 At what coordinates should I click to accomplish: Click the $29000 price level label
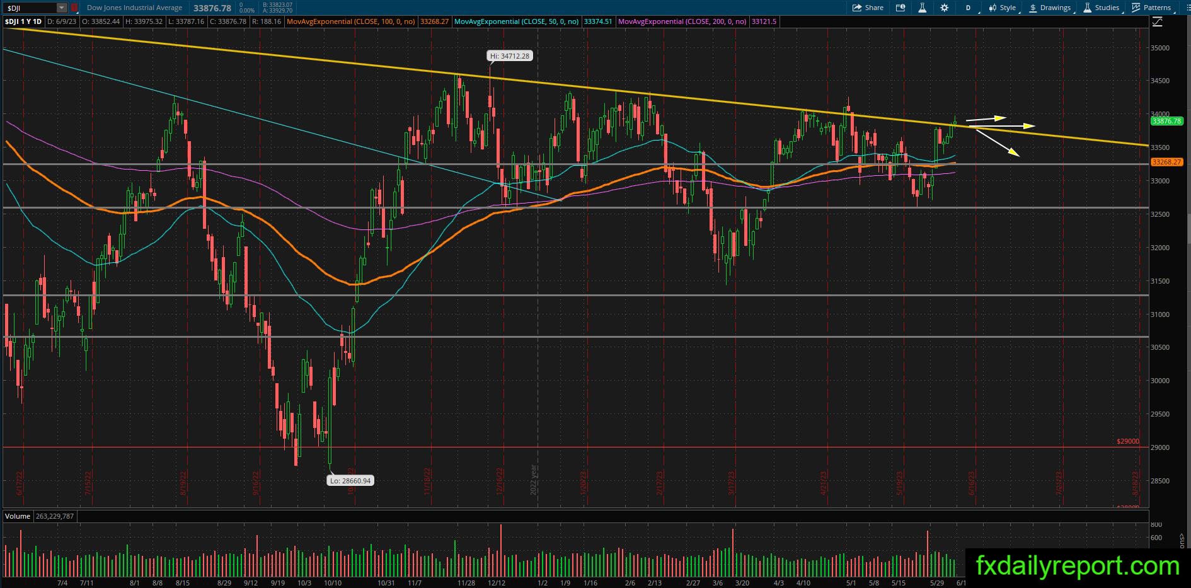tap(1128, 441)
